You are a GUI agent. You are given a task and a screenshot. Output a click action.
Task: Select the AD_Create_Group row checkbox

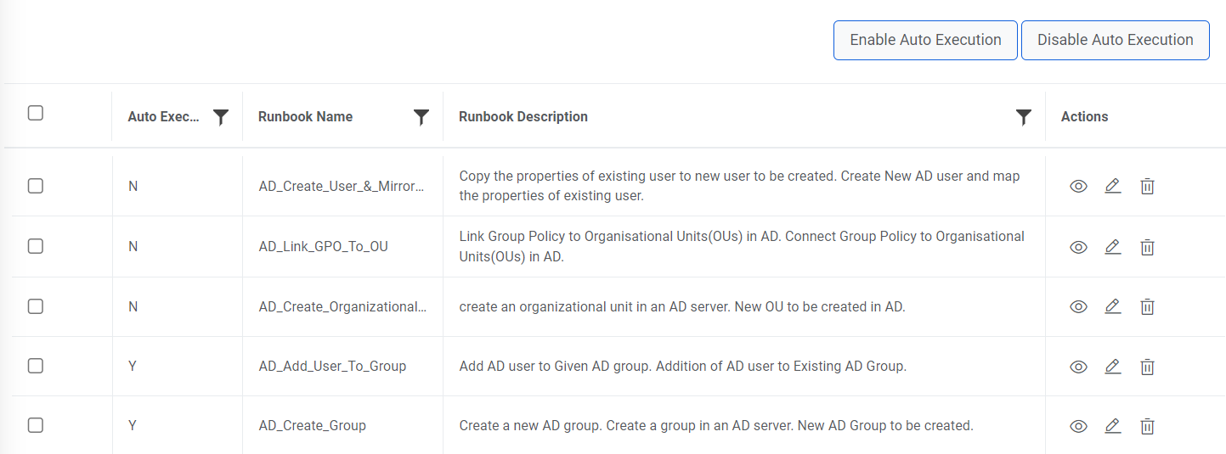coord(36,425)
